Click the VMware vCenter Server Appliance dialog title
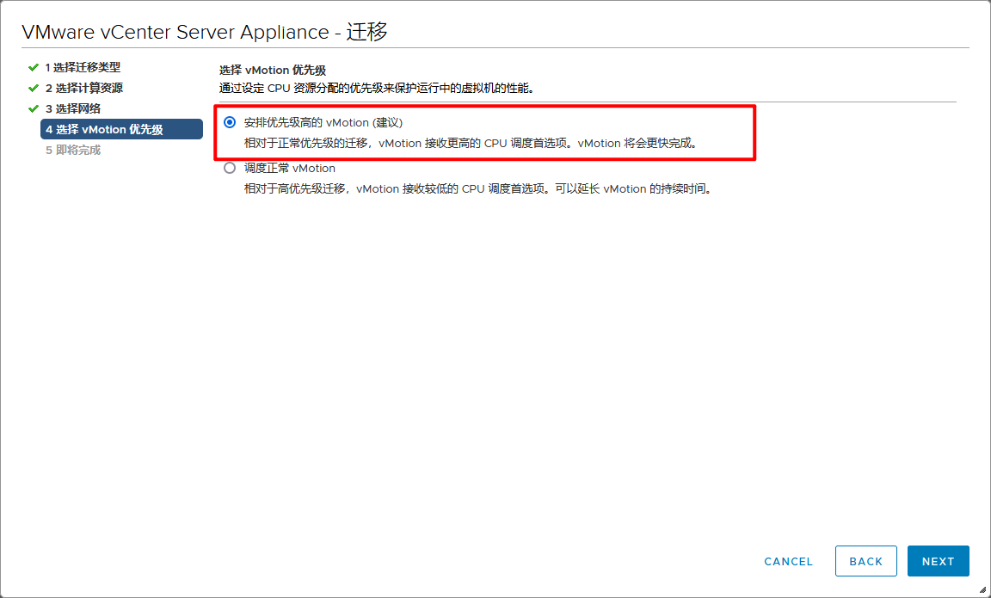991x598 pixels. pyautogui.click(x=205, y=32)
